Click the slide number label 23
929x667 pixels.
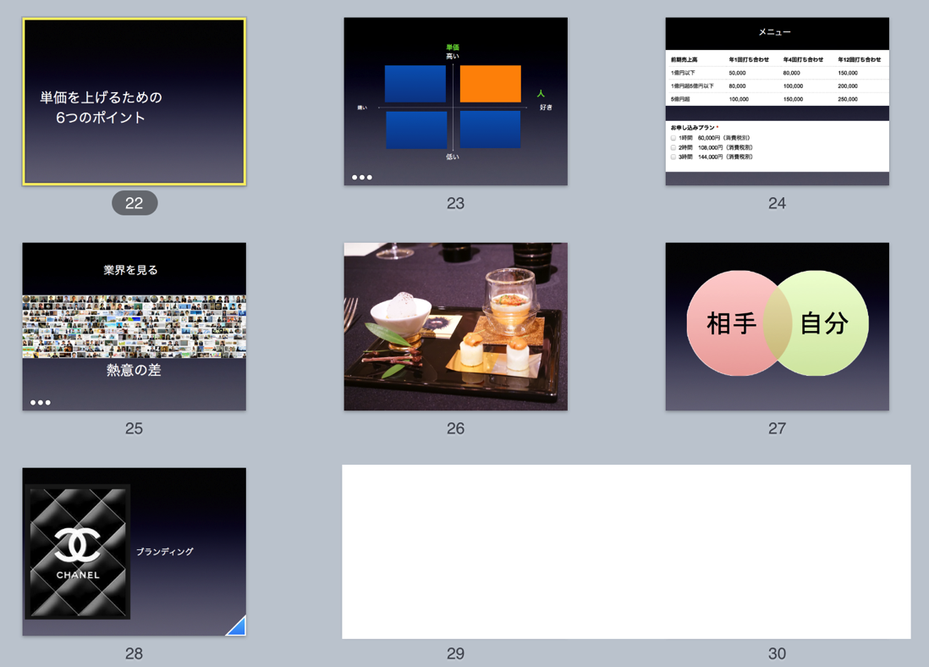[455, 203]
